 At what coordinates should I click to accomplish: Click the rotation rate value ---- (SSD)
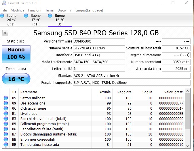click(x=176, y=55)
